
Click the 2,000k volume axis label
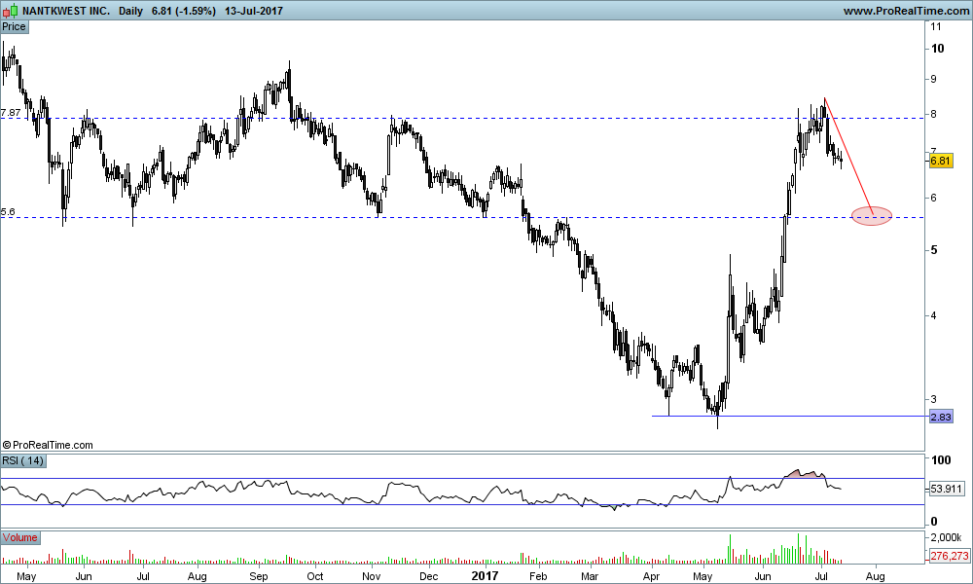[x=947, y=537]
